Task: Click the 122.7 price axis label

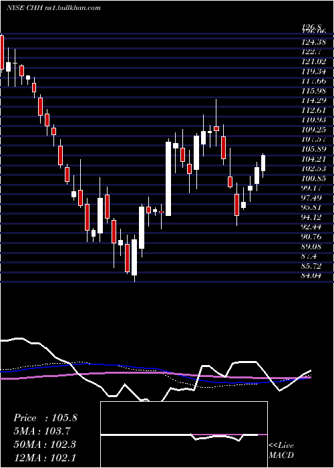Action: [x=311, y=52]
